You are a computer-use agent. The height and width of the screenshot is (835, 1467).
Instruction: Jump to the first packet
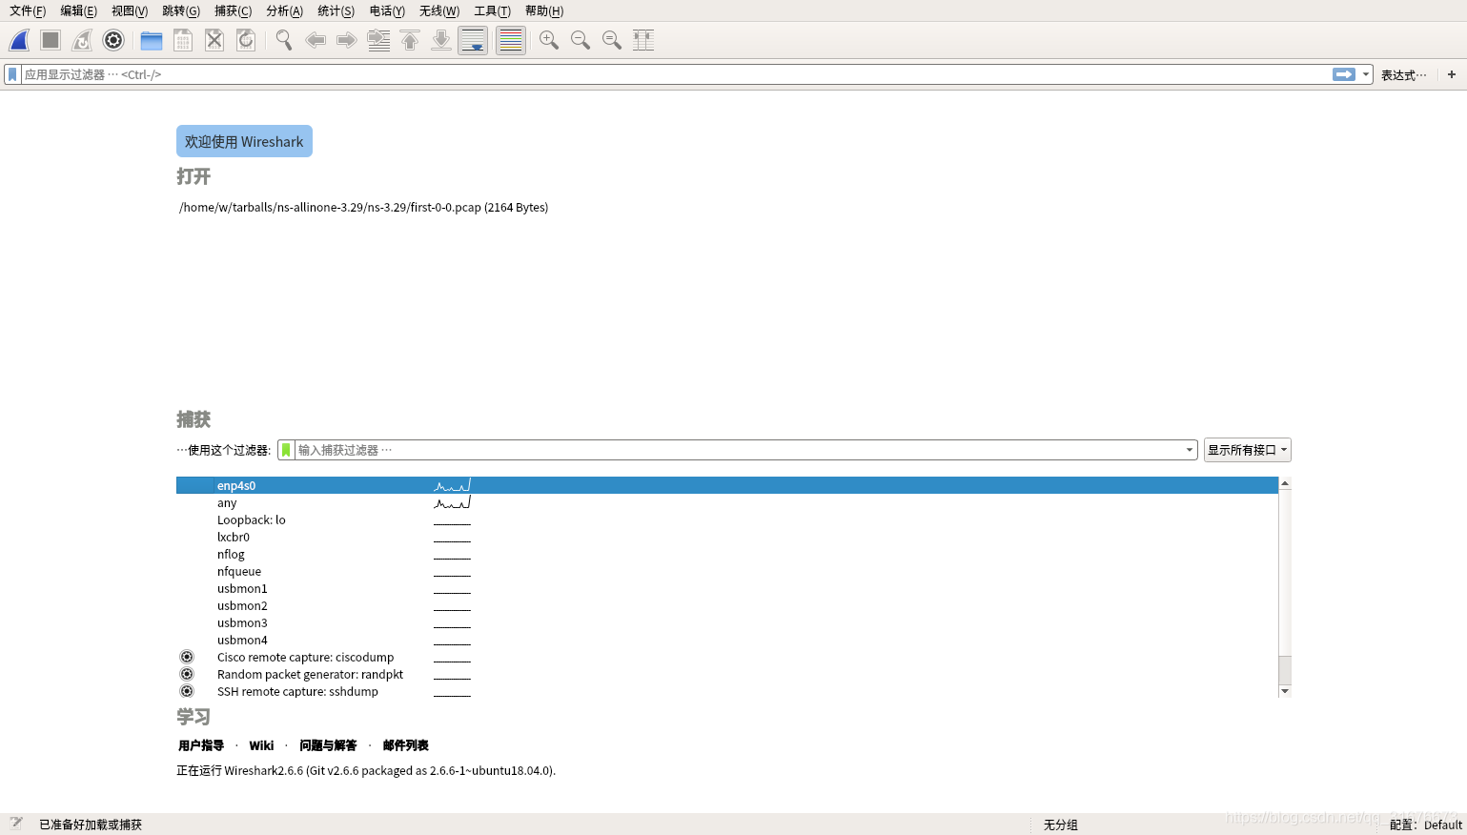[410, 40]
